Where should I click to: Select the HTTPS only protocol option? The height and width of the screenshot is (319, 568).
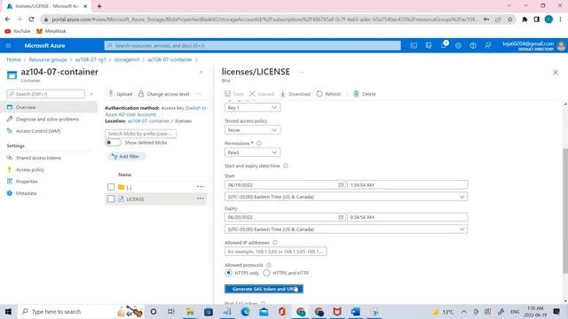228,273
